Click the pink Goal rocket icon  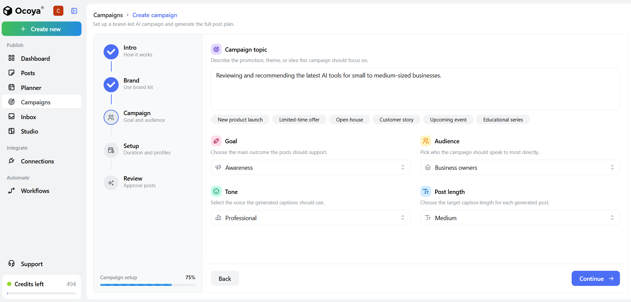[x=216, y=141]
